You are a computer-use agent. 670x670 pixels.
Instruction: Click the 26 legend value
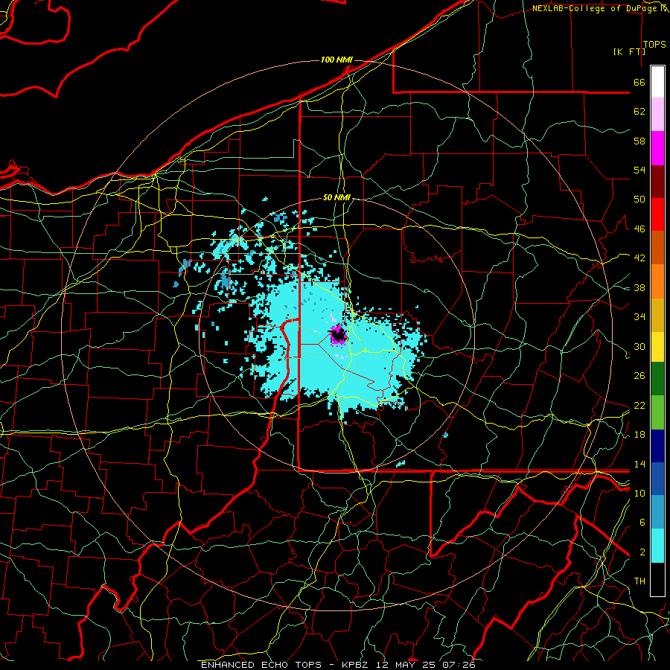[639, 376]
